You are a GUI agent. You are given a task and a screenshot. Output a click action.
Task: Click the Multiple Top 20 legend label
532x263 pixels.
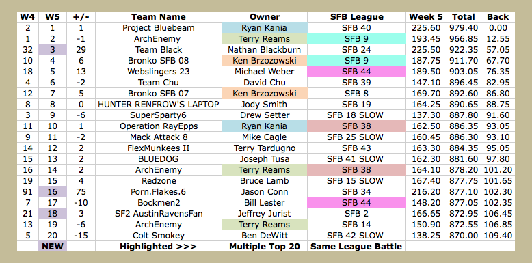pyautogui.click(x=265, y=247)
